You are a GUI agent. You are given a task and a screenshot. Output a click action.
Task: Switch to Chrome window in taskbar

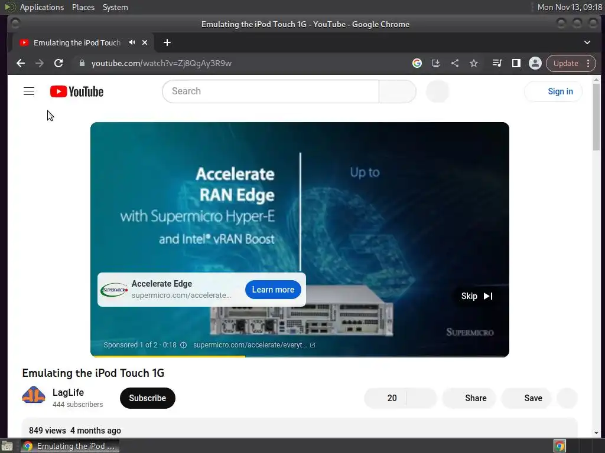[70, 446]
